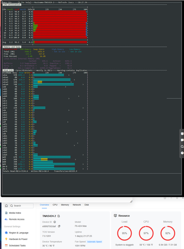The image size is (184, 249).
Task: Click the Scheduled Tasks calendar icon
Action: (x=6, y=246)
